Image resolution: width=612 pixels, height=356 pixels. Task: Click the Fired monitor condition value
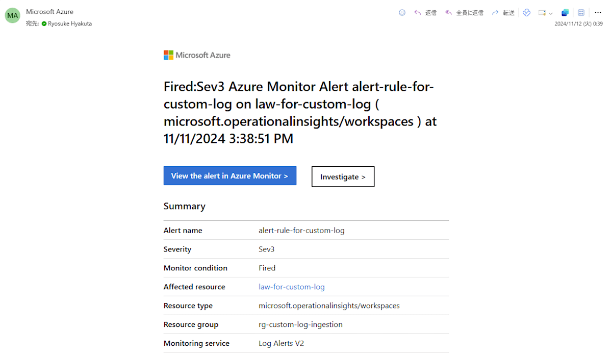coord(267,268)
